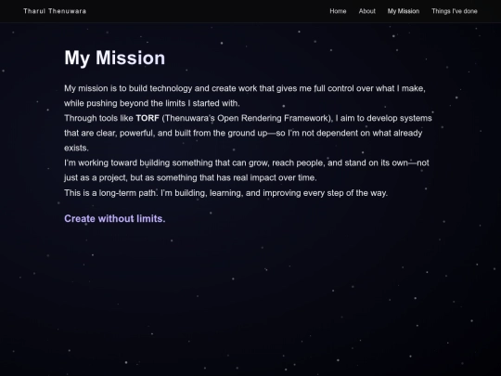
Task: Open the Home nav link
Action: click(x=338, y=11)
